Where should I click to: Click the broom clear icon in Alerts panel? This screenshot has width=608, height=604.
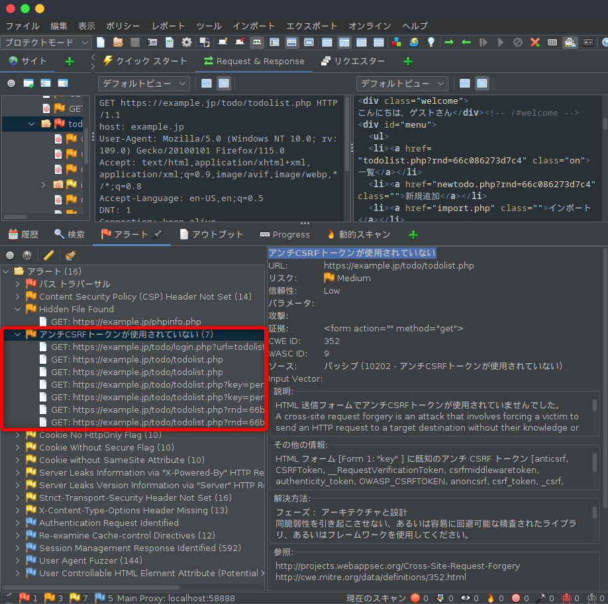tap(71, 255)
